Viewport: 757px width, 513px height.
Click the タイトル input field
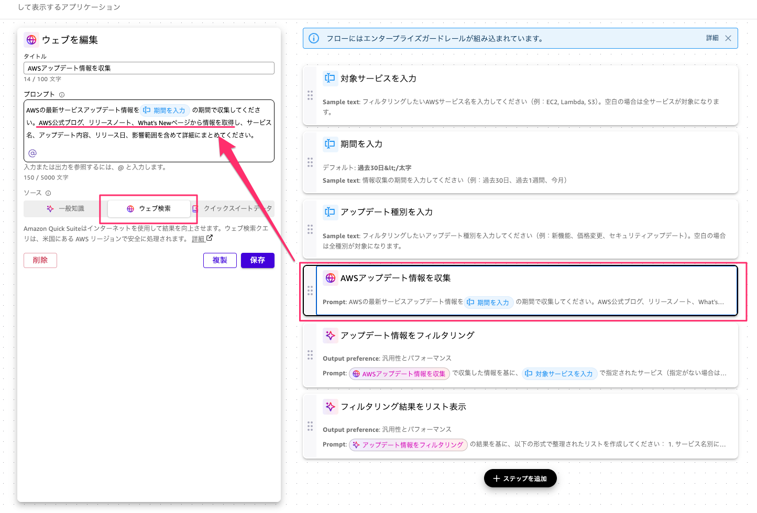[149, 68]
